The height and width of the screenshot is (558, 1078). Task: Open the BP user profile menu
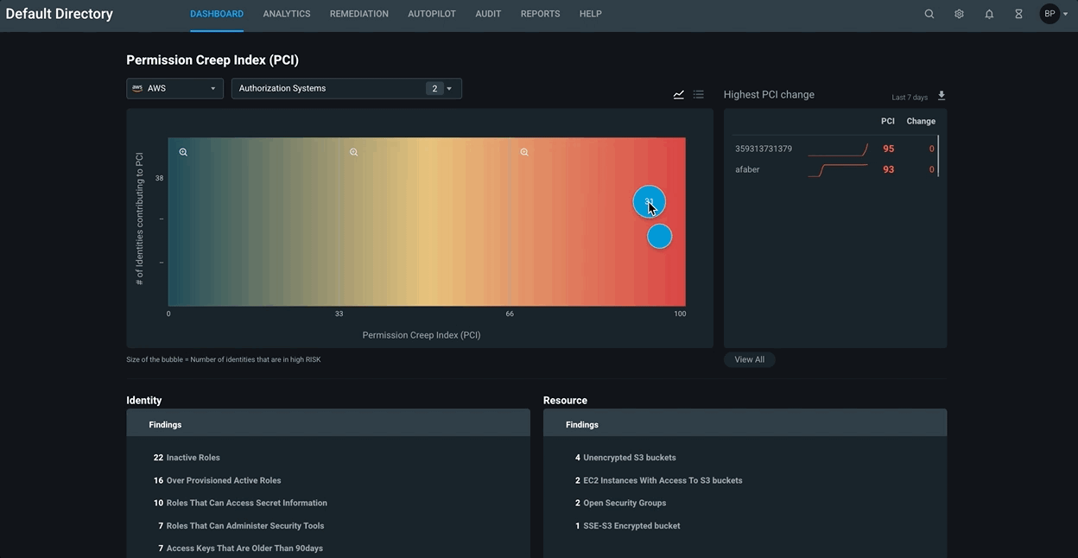pos(1054,14)
